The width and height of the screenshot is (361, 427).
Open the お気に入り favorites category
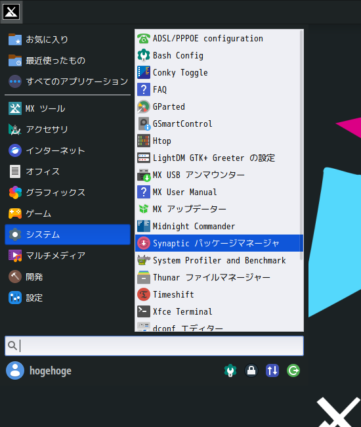point(68,39)
